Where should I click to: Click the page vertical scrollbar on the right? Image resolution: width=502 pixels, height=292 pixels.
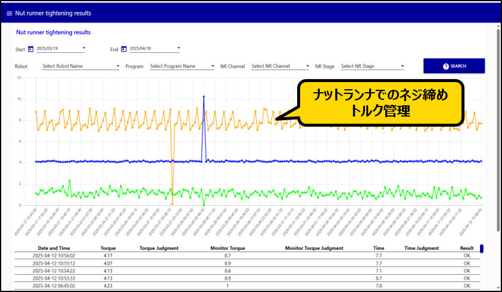(498, 149)
